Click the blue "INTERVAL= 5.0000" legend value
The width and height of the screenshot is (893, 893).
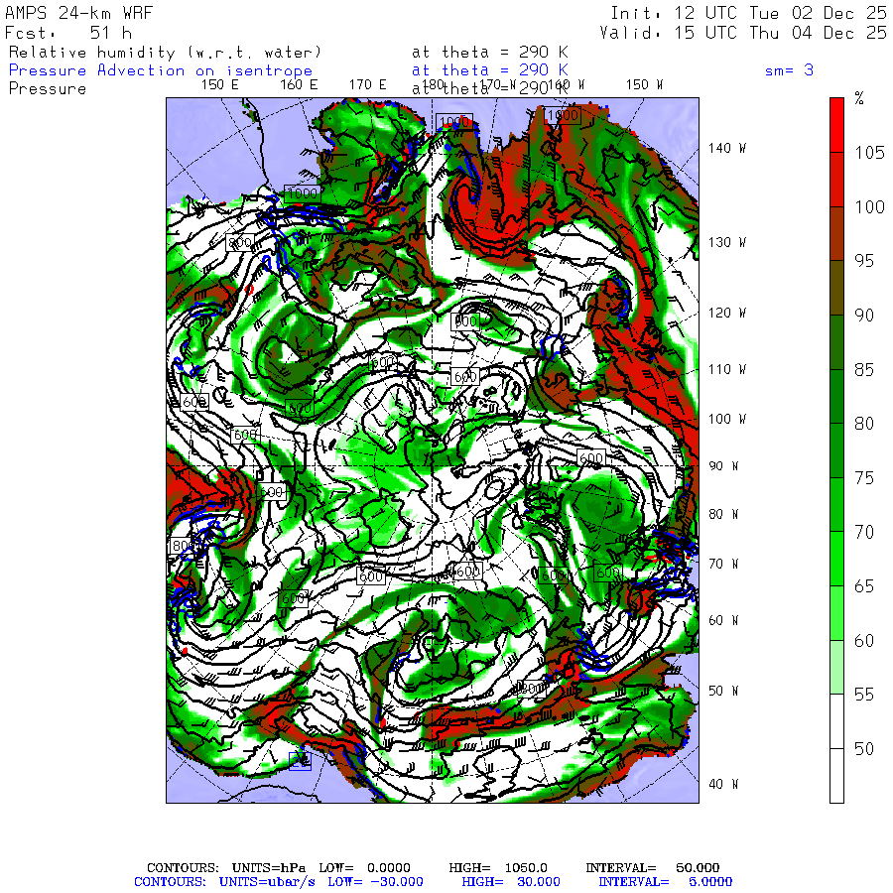[665, 882]
